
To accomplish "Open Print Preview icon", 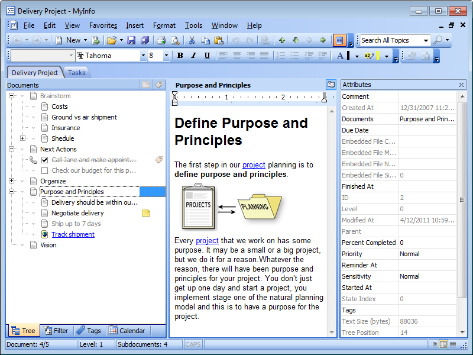I will (175, 40).
